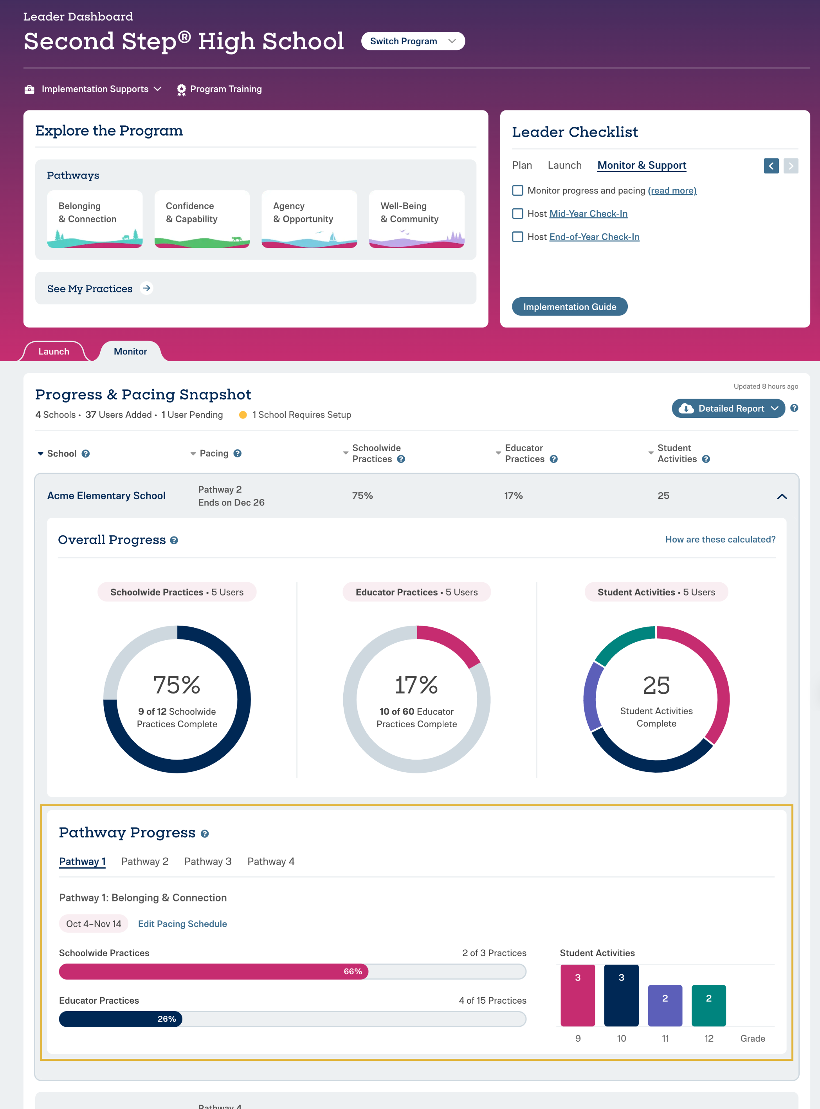Expand Implementation Supports menu
The height and width of the screenshot is (1109, 820).
click(101, 89)
